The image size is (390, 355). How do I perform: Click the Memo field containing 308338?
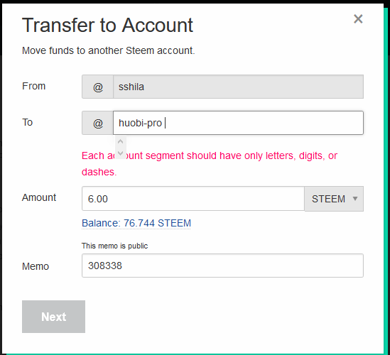[x=222, y=266]
